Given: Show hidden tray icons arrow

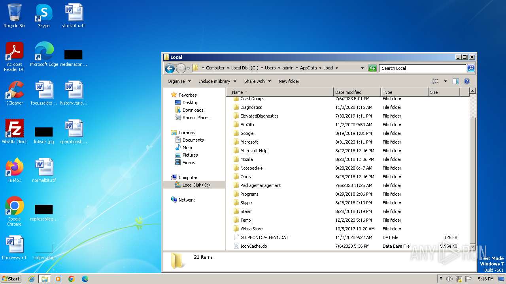Looking at the screenshot, I should (441, 279).
